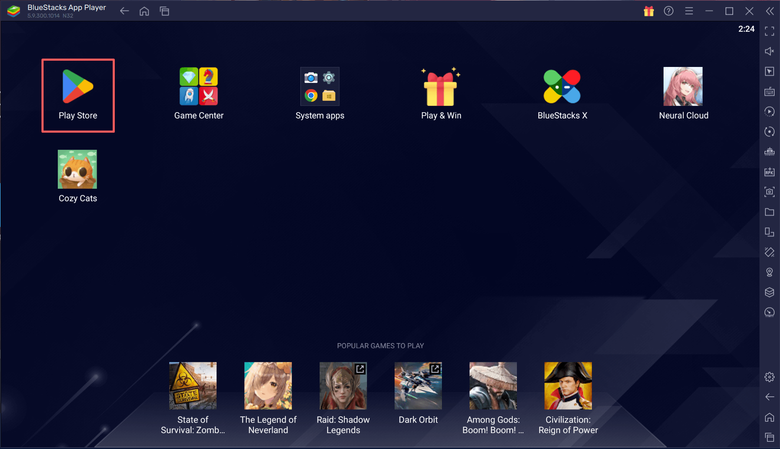The width and height of the screenshot is (780, 449).
Task: Open the hamburger menu in title bar
Action: coord(689,11)
